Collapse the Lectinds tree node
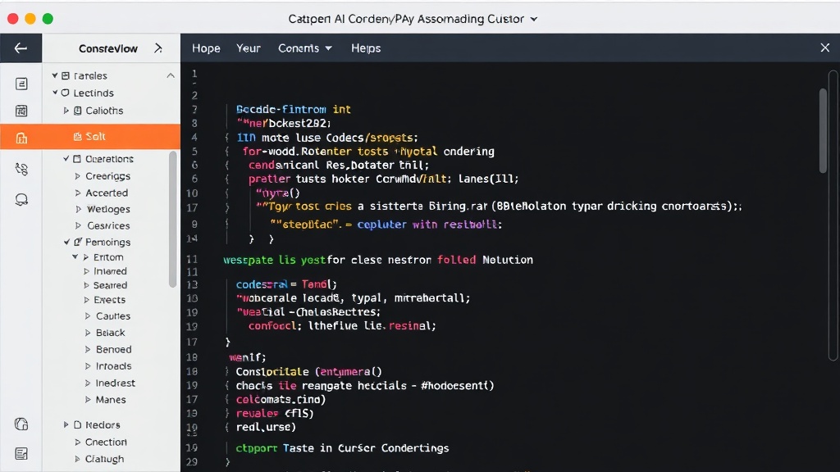 [55, 93]
